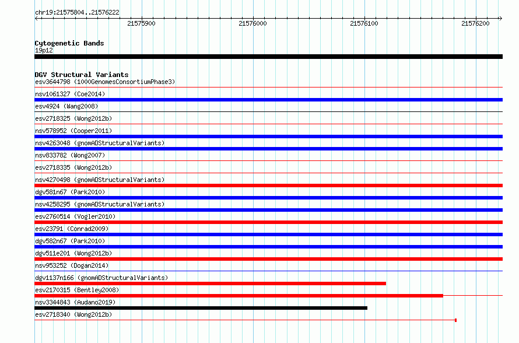
Task: Select the blue bar under esv23791
Action: [x=268, y=235]
